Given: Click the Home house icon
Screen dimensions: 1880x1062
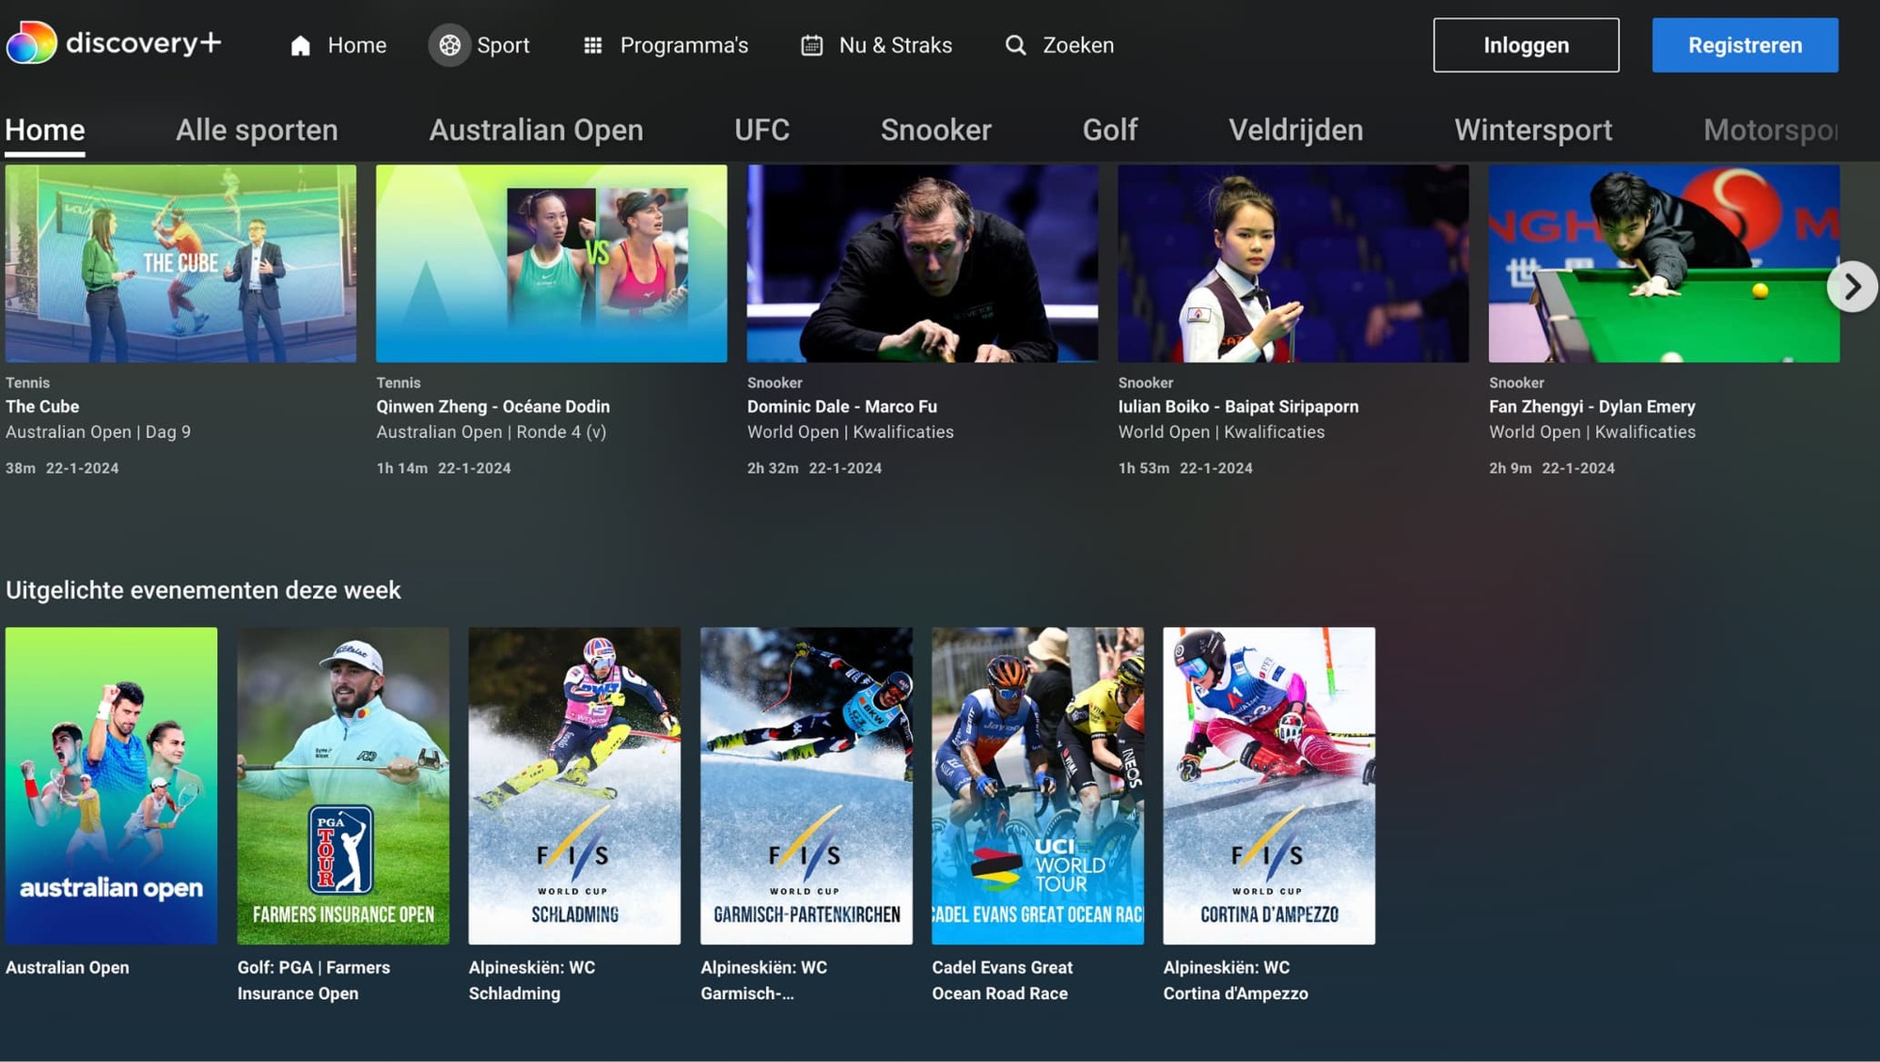Looking at the screenshot, I should [300, 45].
